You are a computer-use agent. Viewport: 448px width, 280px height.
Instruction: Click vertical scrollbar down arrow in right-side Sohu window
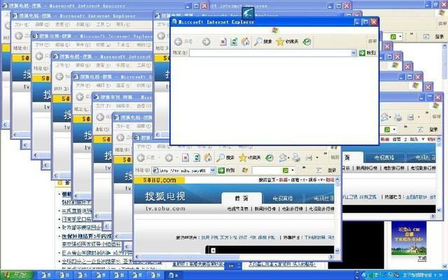(439, 210)
